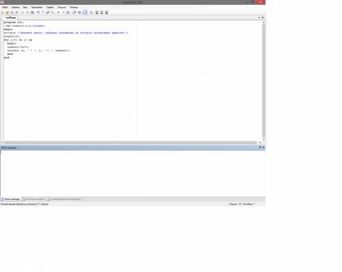The image size is (342, 272).
Task: Open the editor tab list dropdown arrow
Action: pos(259,18)
